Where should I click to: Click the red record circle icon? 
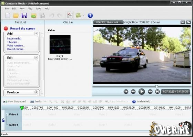click(x=6, y=28)
